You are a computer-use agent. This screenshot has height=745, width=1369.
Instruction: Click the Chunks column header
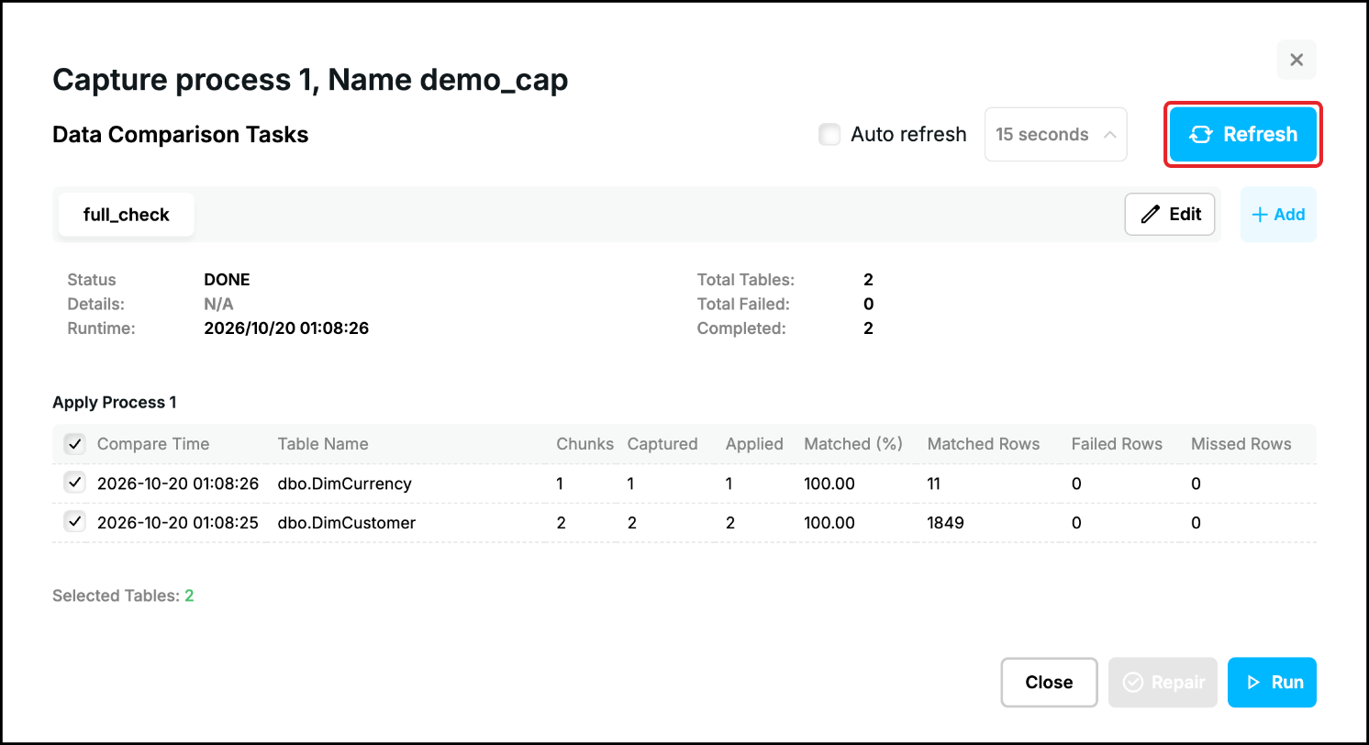(584, 444)
